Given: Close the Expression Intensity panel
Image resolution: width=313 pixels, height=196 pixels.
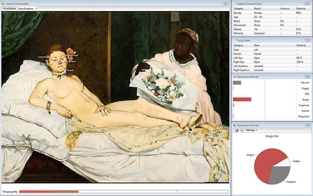Looking at the screenshot, I should click(307, 77).
